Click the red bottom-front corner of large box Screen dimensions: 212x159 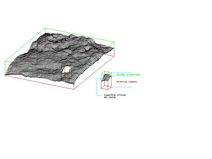tap(73, 90)
